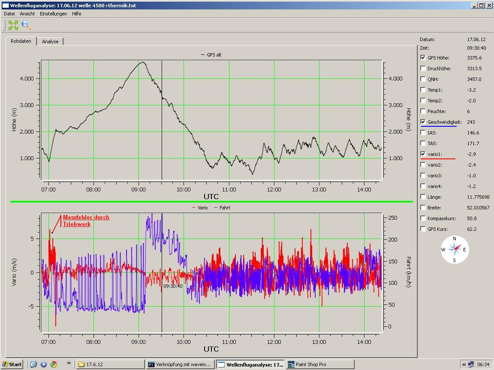Click the green fit-to-view arrows icon
Image resolution: width=494 pixels, height=370 pixels.
tap(13, 25)
